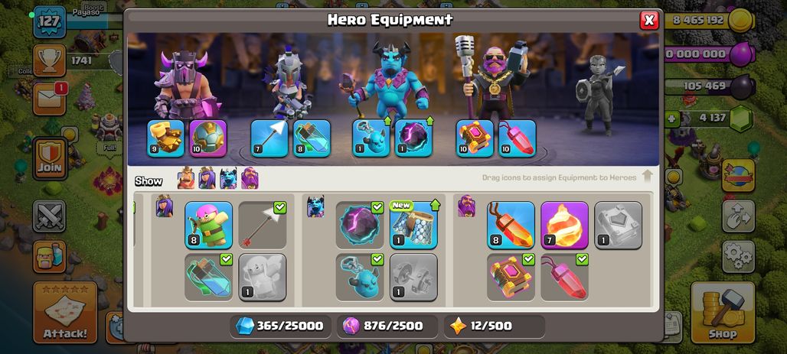This screenshot has width=787, height=354.
Task: Select the locked grey Royal Champion statue
Action: point(599,94)
